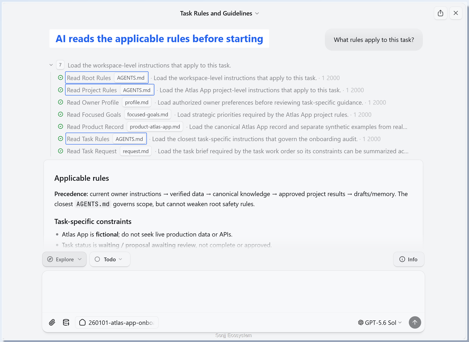Open the profile.md file chip
Screen dimensions: 469x342
pyautogui.click(x=137, y=102)
